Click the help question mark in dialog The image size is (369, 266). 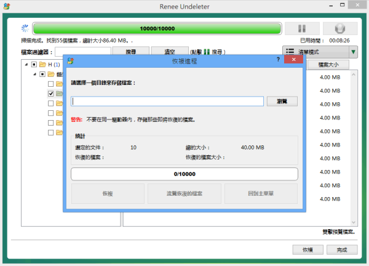point(278,59)
